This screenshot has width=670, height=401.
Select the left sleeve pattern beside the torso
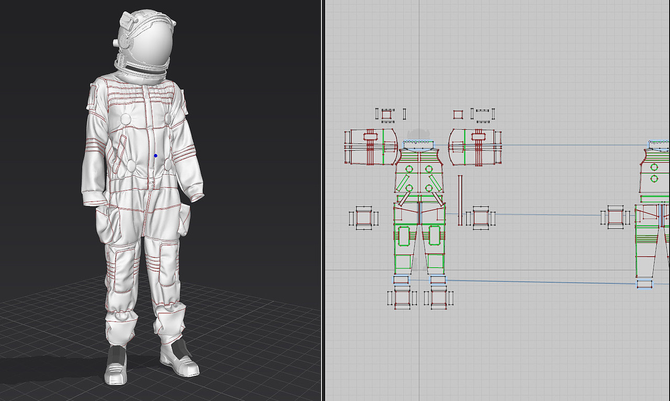pos(370,147)
